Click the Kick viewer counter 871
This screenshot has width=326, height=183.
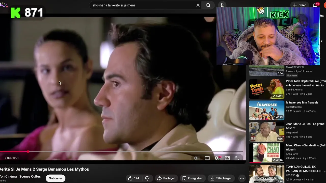(x=27, y=13)
